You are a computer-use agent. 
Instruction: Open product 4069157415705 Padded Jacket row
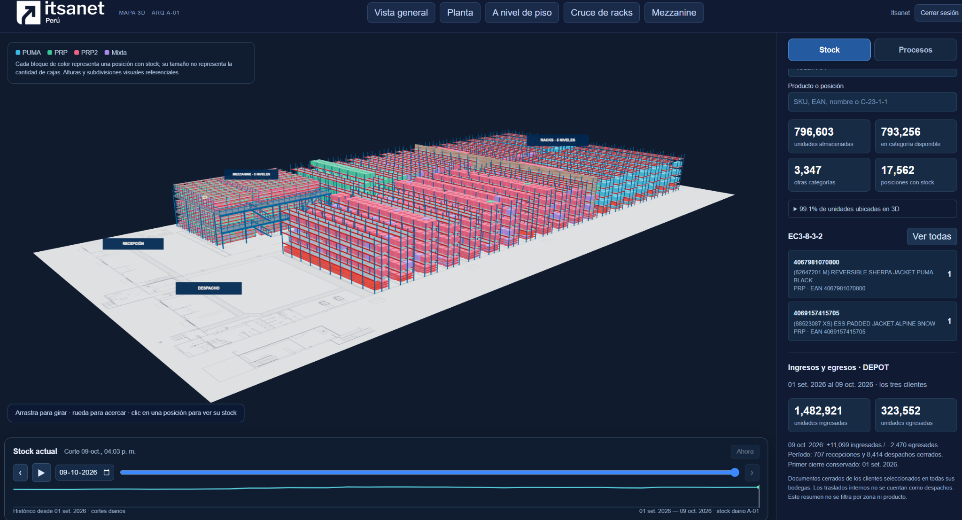click(x=872, y=322)
